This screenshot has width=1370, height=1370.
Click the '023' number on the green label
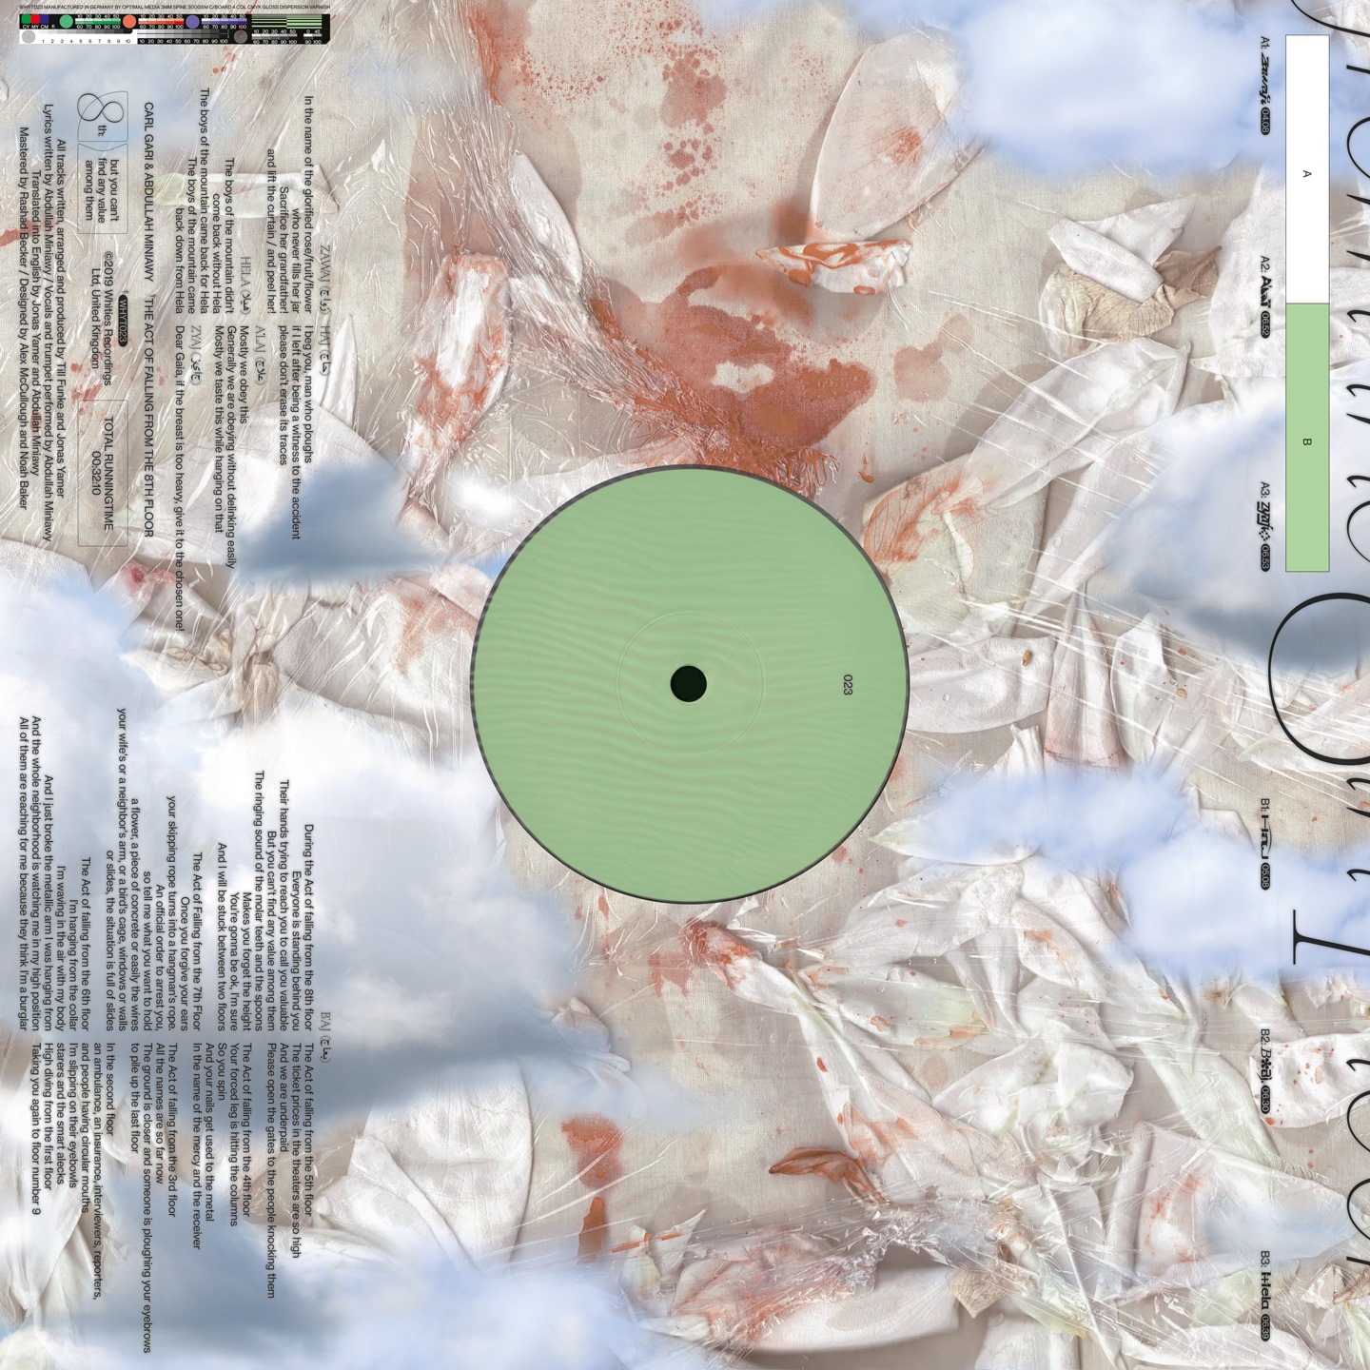pyautogui.click(x=847, y=684)
